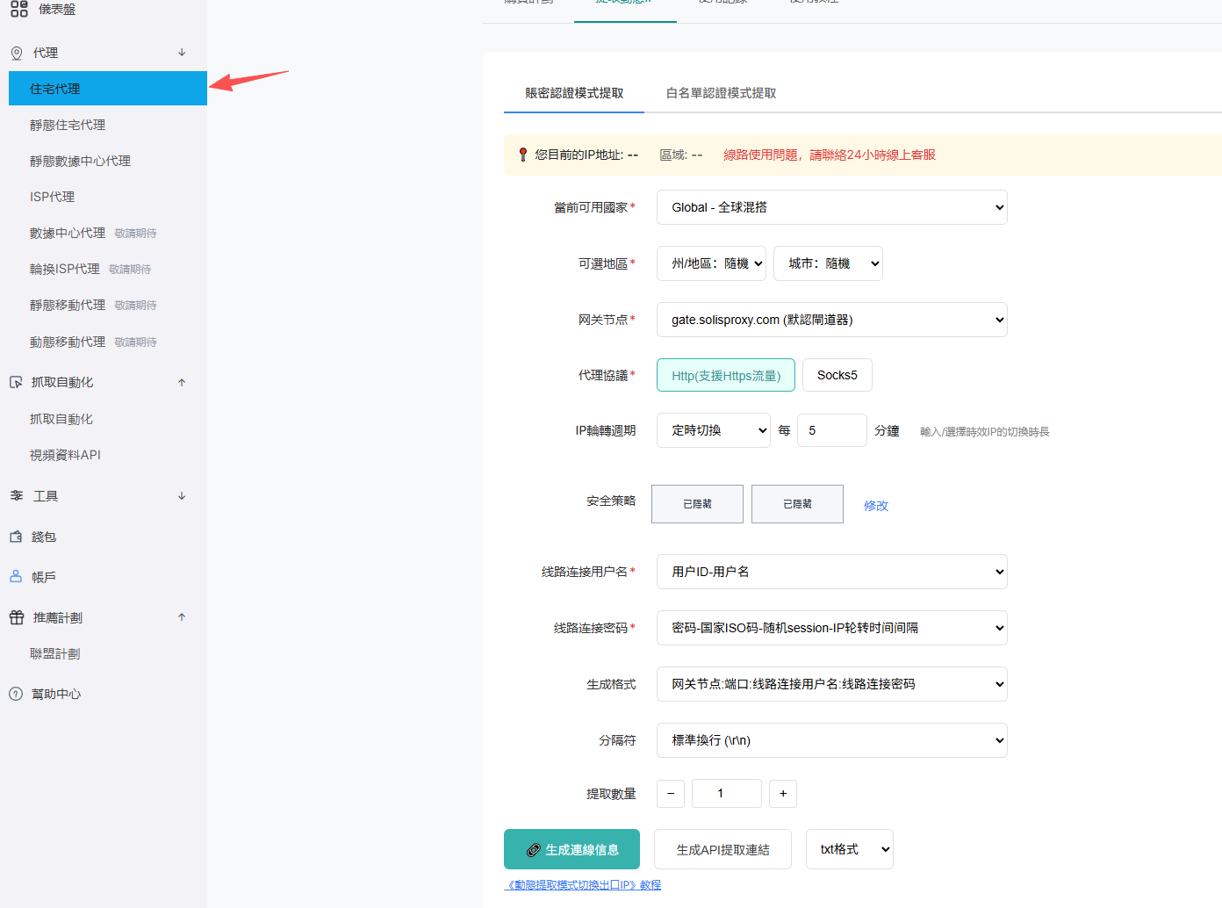Click the 24小時線上客服 contact notice
This screenshot has height=908, width=1222.
click(x=830, y=155)
